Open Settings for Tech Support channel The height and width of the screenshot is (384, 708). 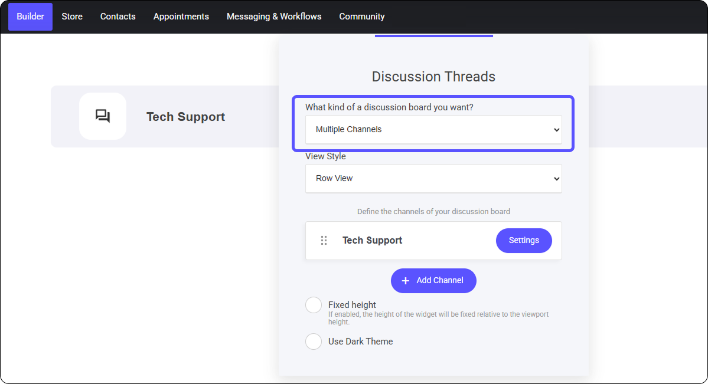click(524, 241)
